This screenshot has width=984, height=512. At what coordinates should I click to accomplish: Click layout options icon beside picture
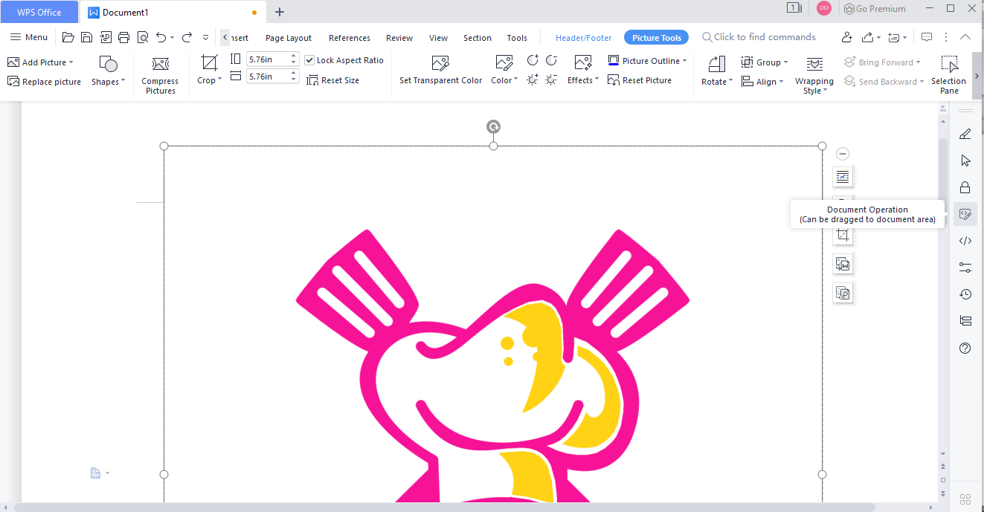pos(842,177)
